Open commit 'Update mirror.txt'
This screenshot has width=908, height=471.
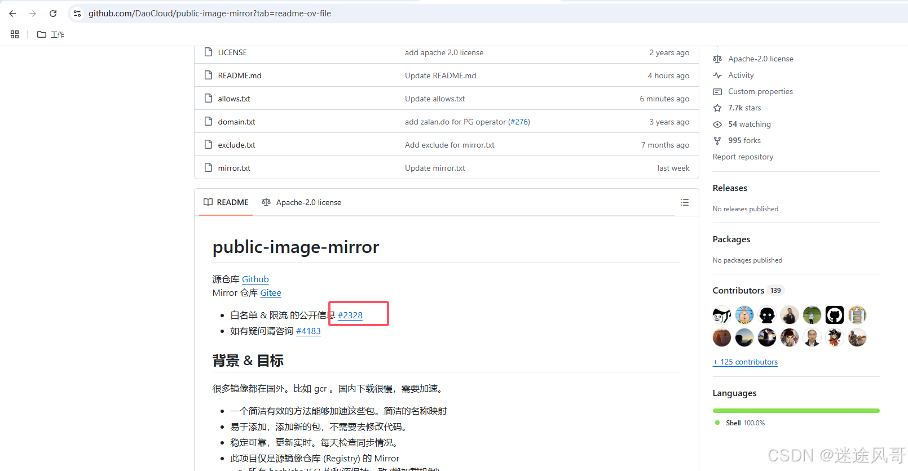point(435,168)
